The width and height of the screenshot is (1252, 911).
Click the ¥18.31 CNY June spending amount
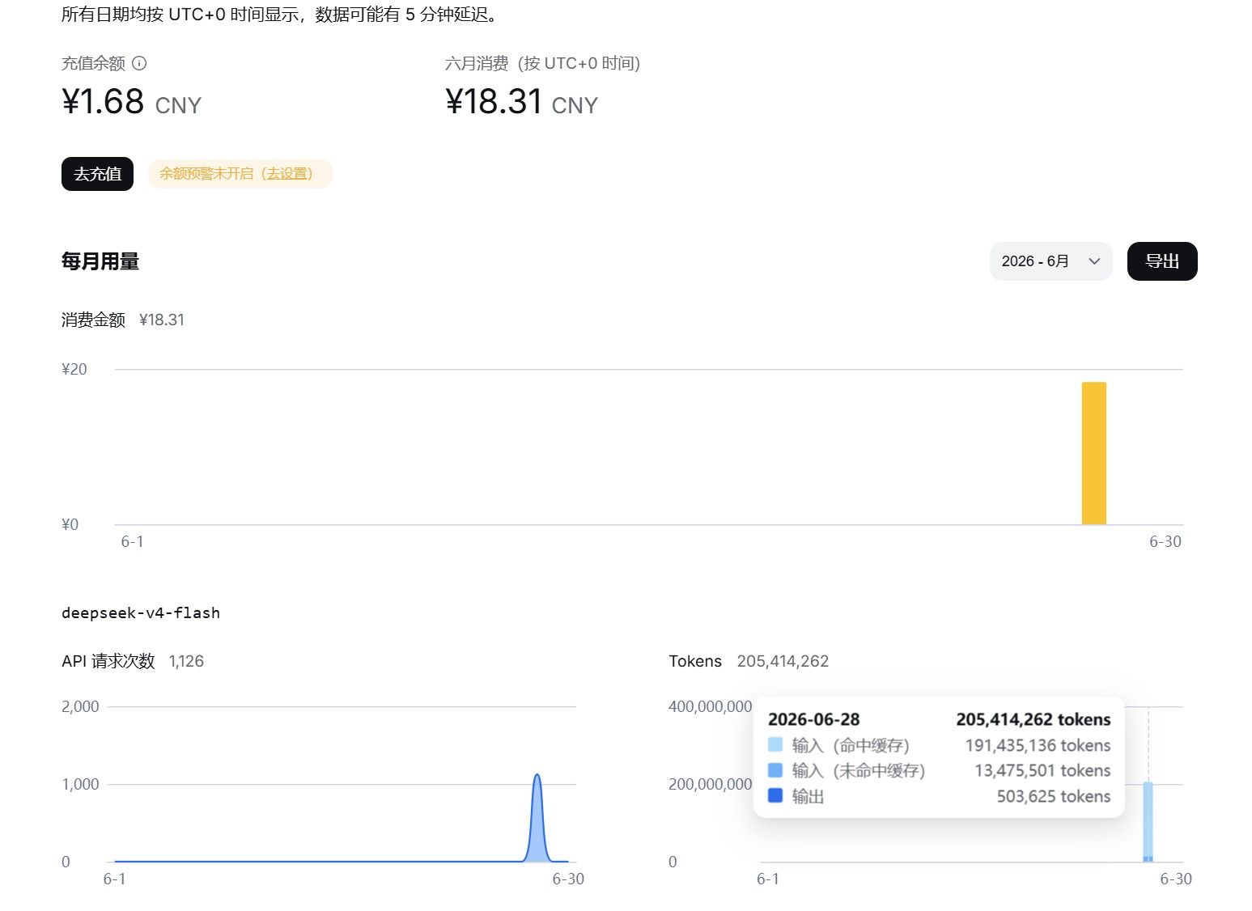[x=521, y=102]
